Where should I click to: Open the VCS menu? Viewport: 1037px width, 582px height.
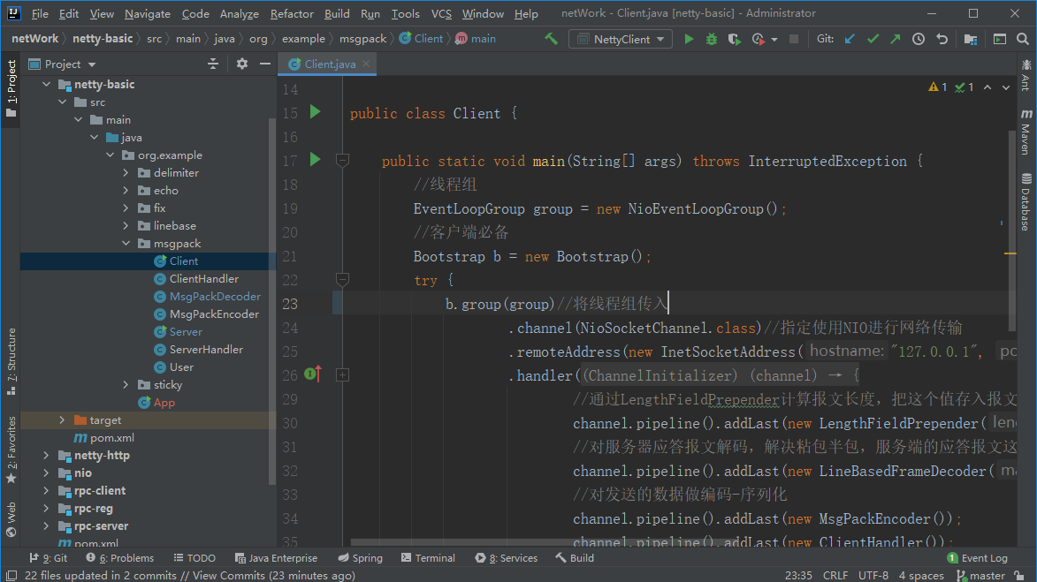click(x=441, y=13)
